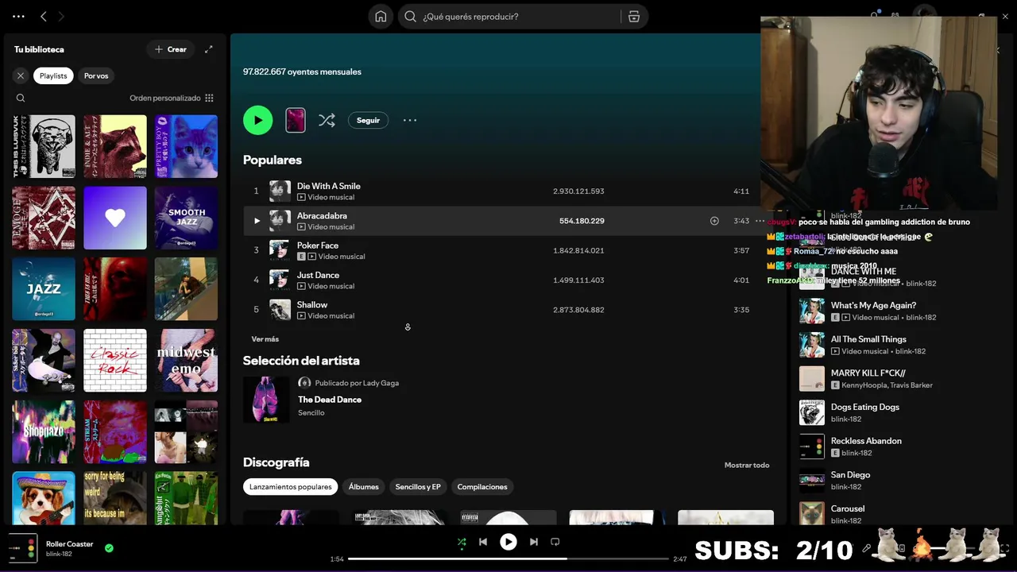Select the Por vos filter chip
1017x572 pixels.
pyautogui.click(x=96, y=75)
